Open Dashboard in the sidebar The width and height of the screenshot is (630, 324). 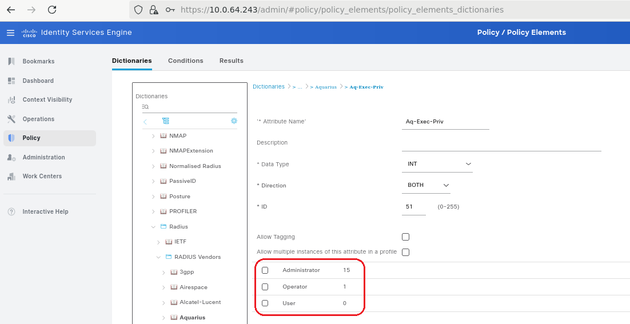point(38,81)
